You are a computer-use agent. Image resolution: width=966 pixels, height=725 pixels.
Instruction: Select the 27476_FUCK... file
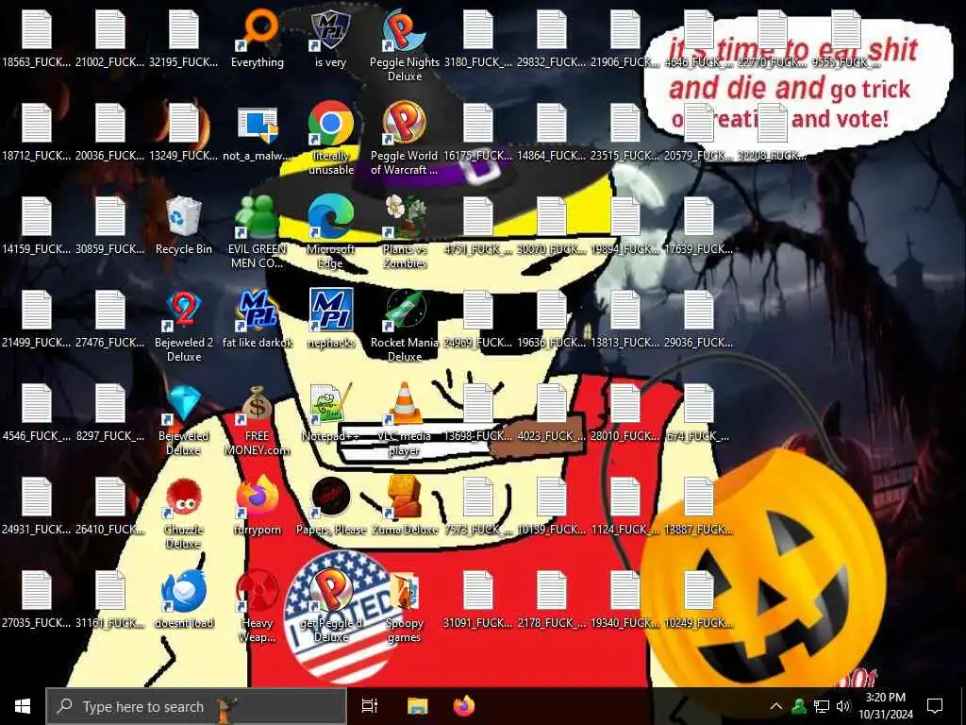[110, 319]
